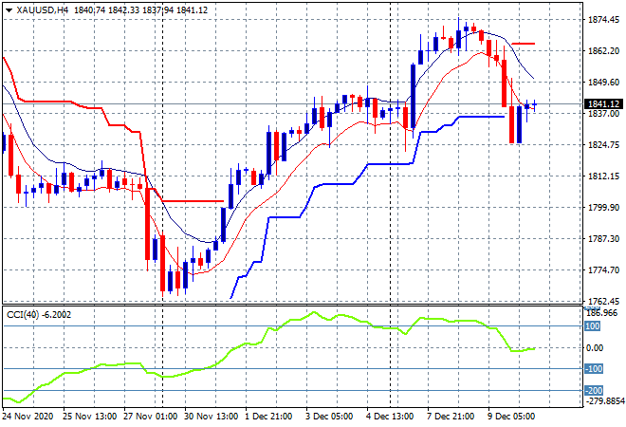
Task: Click the 9 Dec 05:00 time label
Action: 511,417
